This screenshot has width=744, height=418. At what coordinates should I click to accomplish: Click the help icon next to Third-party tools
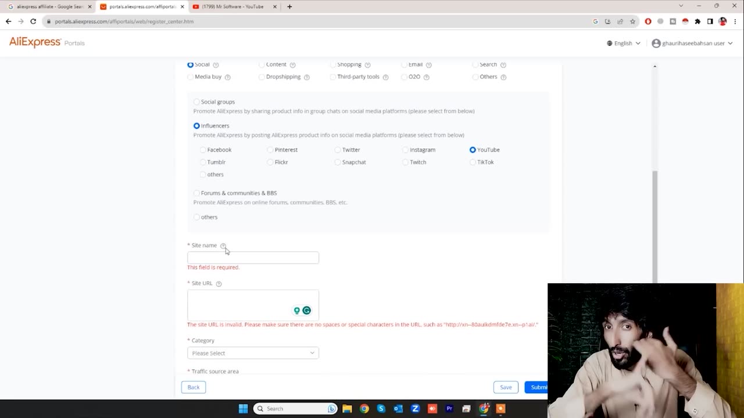[385, 77]
